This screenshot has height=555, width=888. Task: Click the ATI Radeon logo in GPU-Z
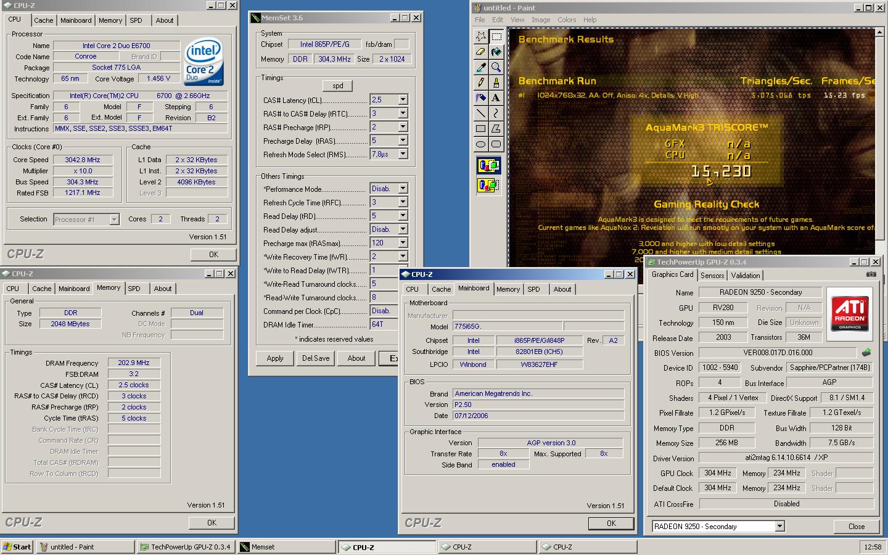[849, 313]
